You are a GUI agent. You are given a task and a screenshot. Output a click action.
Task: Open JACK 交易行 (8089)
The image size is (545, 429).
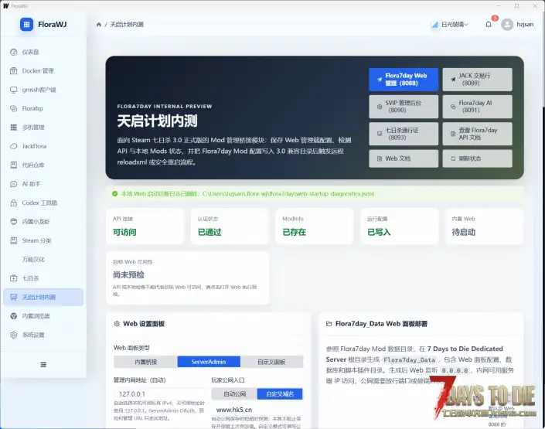(x=477, y=80)
